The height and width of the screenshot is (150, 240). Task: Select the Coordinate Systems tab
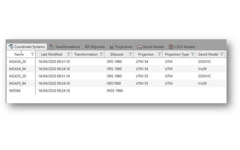pyautogui.click(x=27, y=47)
